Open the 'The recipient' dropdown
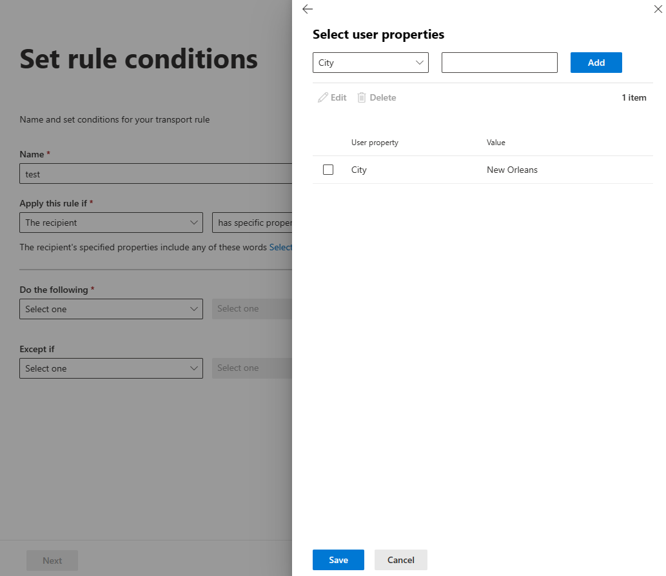Image resolution: width=666 pixels, height=576 pixels. click(111, 223)
